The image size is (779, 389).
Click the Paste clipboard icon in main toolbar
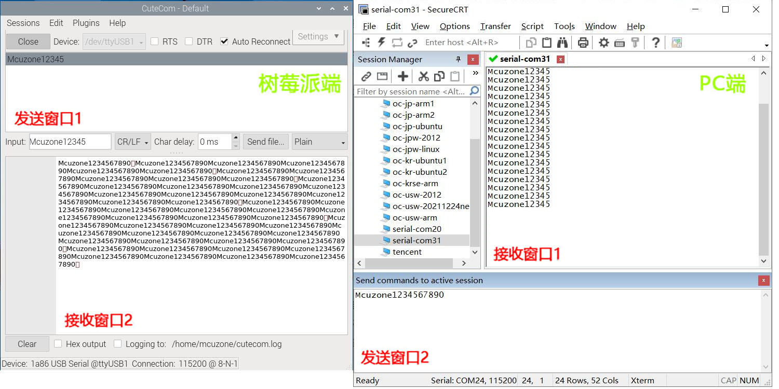point(546,43)
